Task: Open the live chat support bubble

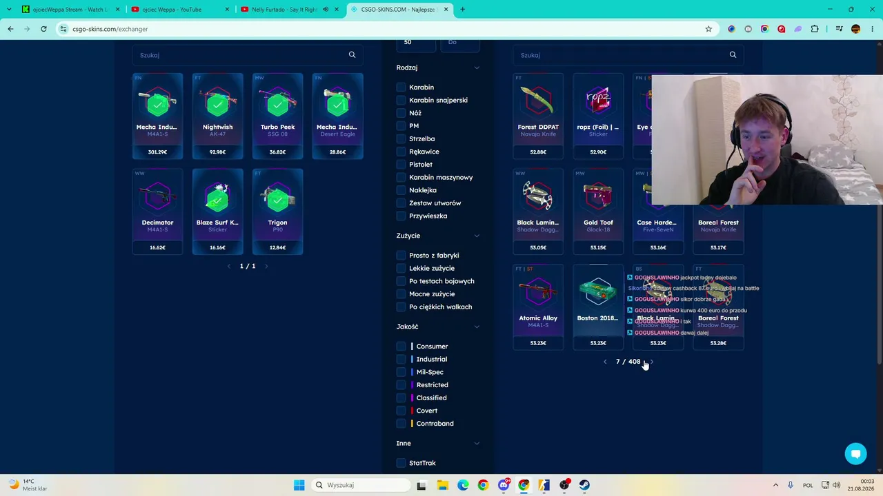Action: tap(855, 454)
